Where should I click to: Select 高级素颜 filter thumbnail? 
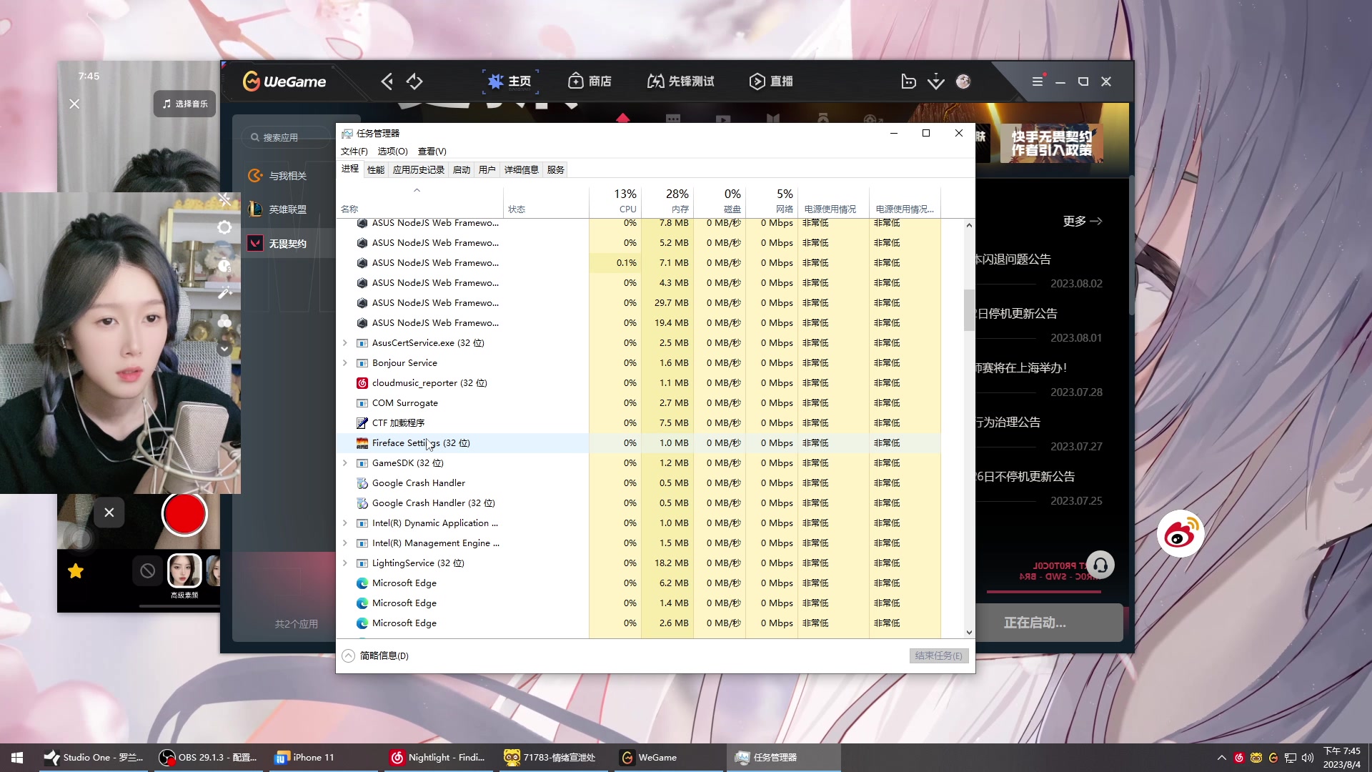(x=184, y=571)
